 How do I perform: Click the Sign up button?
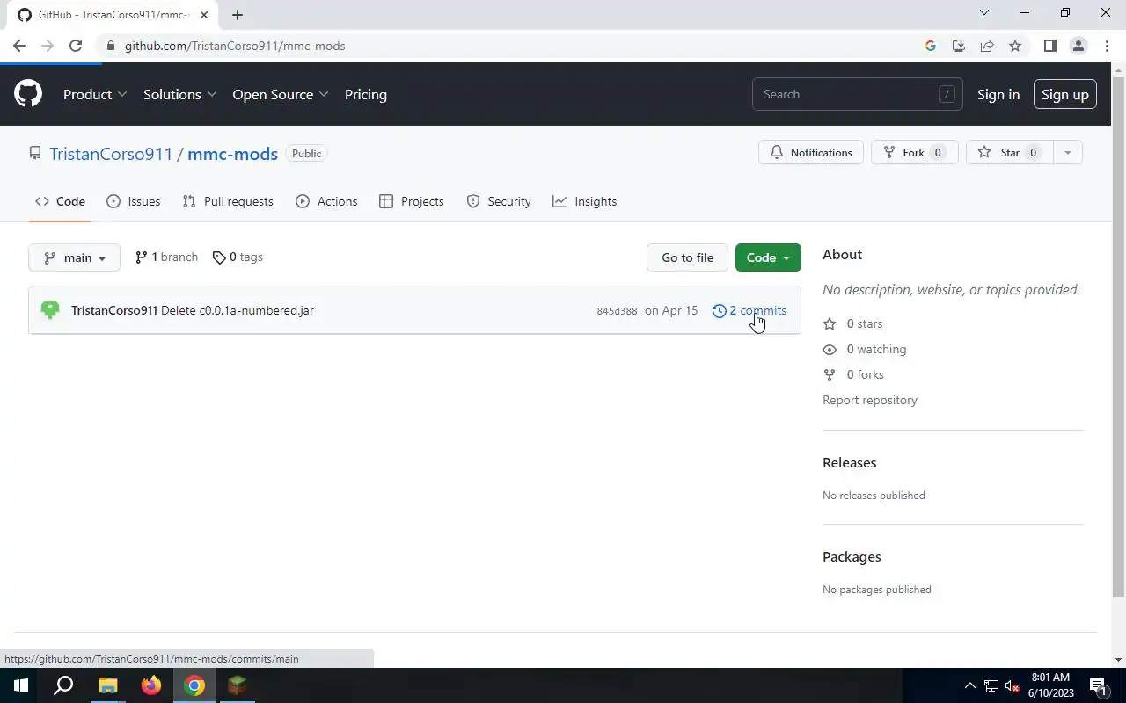(x=1064, y=94)
